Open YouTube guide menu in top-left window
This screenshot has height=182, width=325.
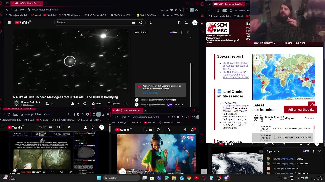point(9,22)
